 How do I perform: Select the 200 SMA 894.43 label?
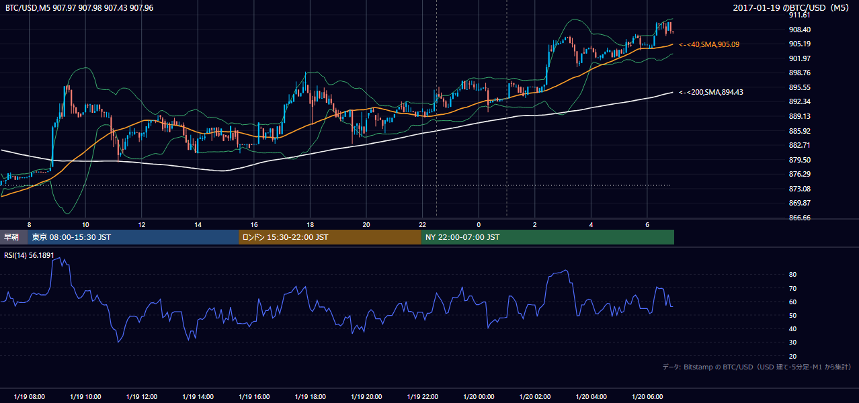(x=711, y=92)
